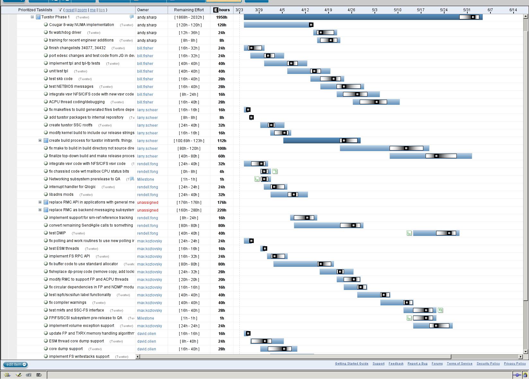This screenshot has height=379, width=529.
Task: Collapse the Tuxstor Phase 1 tasklist
Action: [32, 17]
